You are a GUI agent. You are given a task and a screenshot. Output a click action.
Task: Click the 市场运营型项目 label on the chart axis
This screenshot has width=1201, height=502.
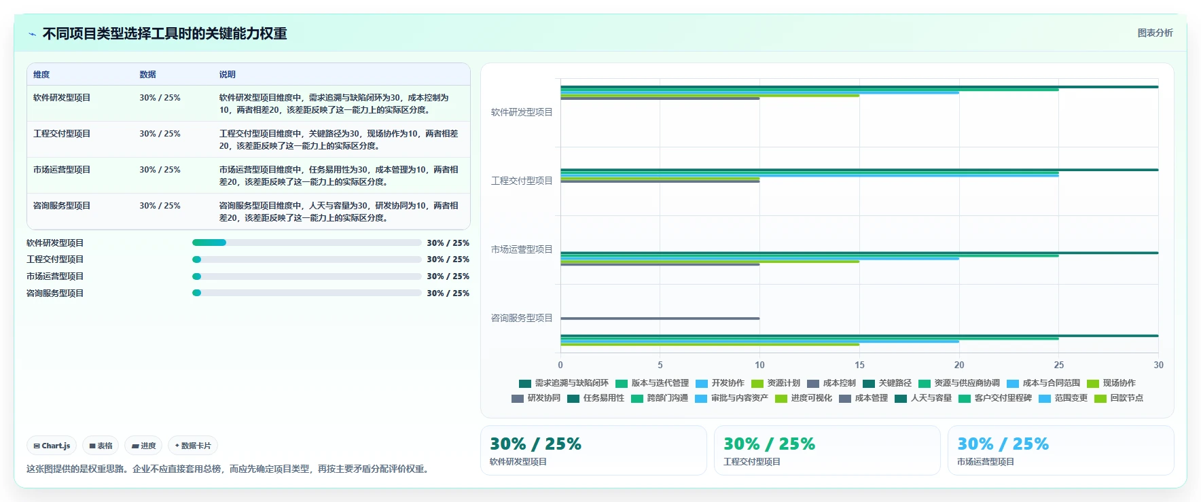[522, 249]
